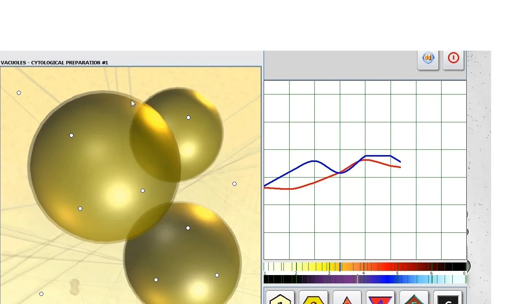Click the marker on the yellow-red spectrum bar

(341, 267)
